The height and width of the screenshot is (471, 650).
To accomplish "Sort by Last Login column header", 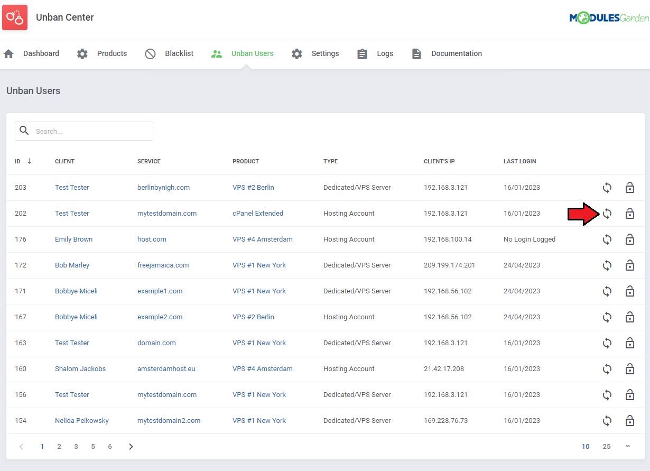I will 519,161.
